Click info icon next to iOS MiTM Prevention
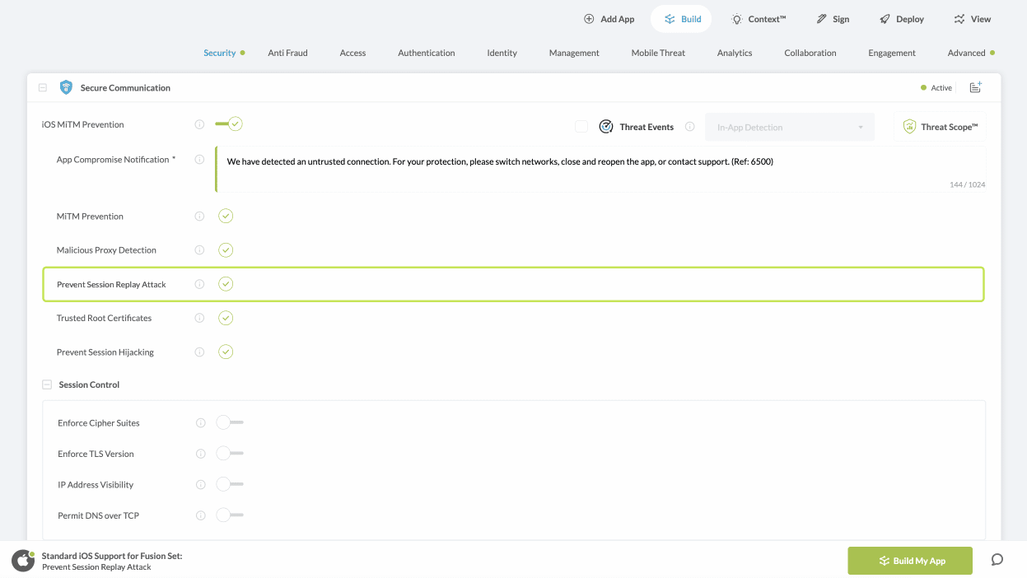This screenshot has width=1027, height=578. point(199,124)
